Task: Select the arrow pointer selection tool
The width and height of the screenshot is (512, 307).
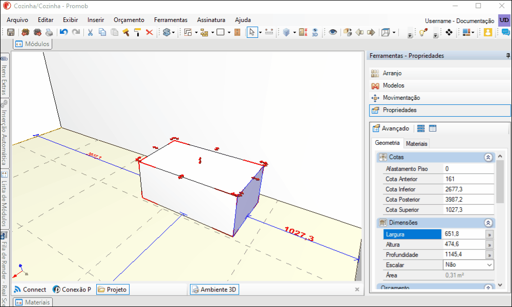Action: pos(252,32)
